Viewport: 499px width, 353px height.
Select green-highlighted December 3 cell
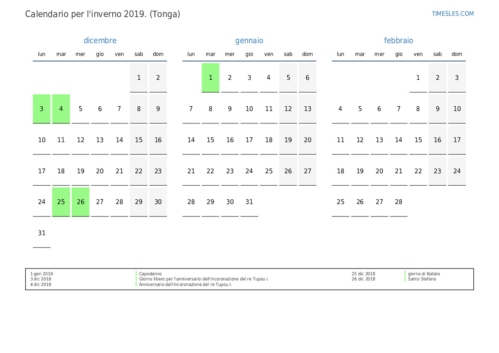point(42,109)
